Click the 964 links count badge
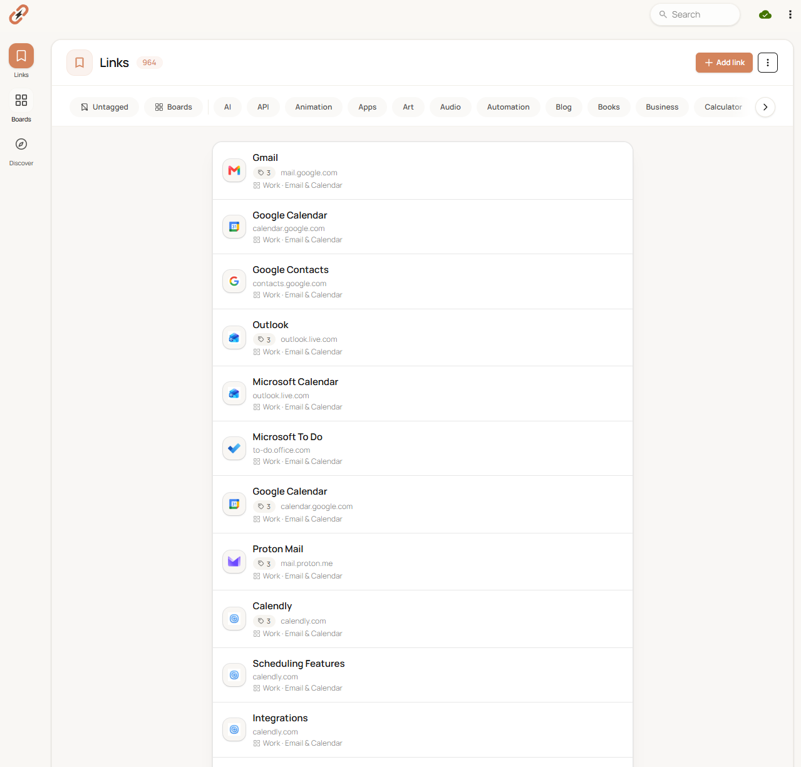Image resolution: width=801 pixels, height=767 pixels. 149,63
